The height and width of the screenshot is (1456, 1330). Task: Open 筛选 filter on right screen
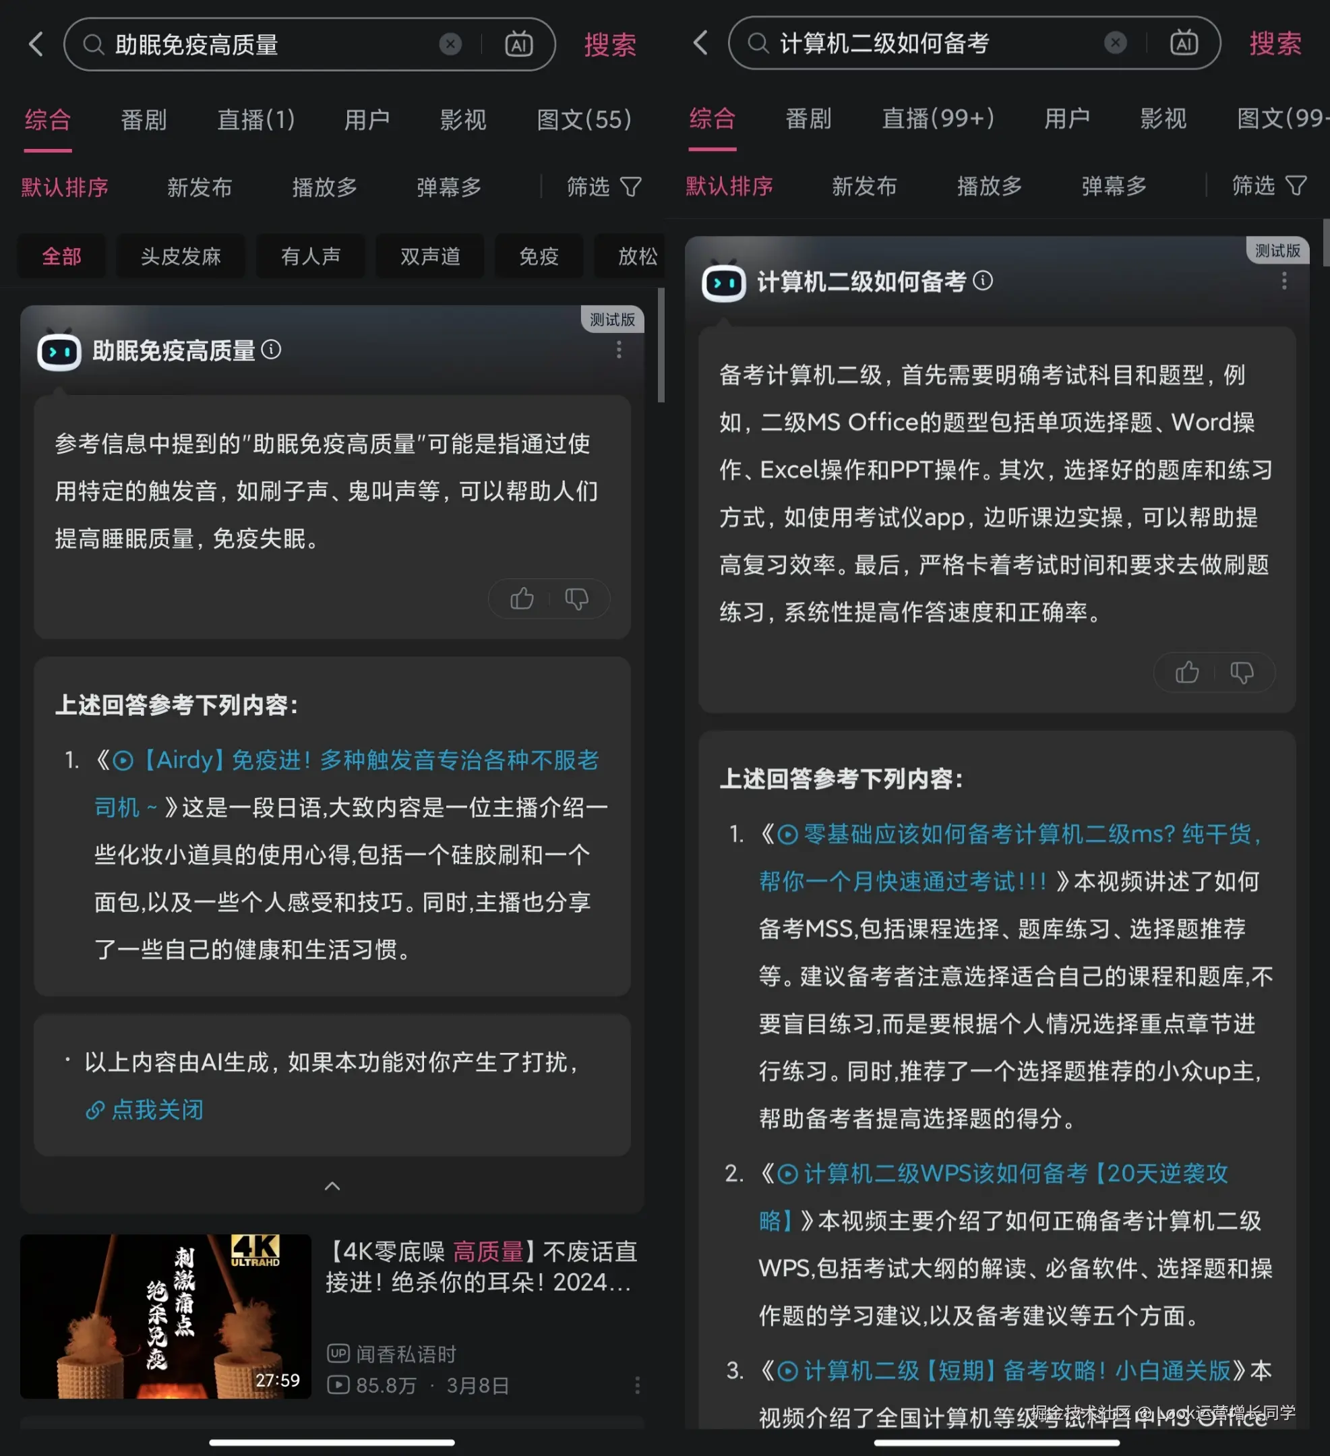coord(1269,185)
